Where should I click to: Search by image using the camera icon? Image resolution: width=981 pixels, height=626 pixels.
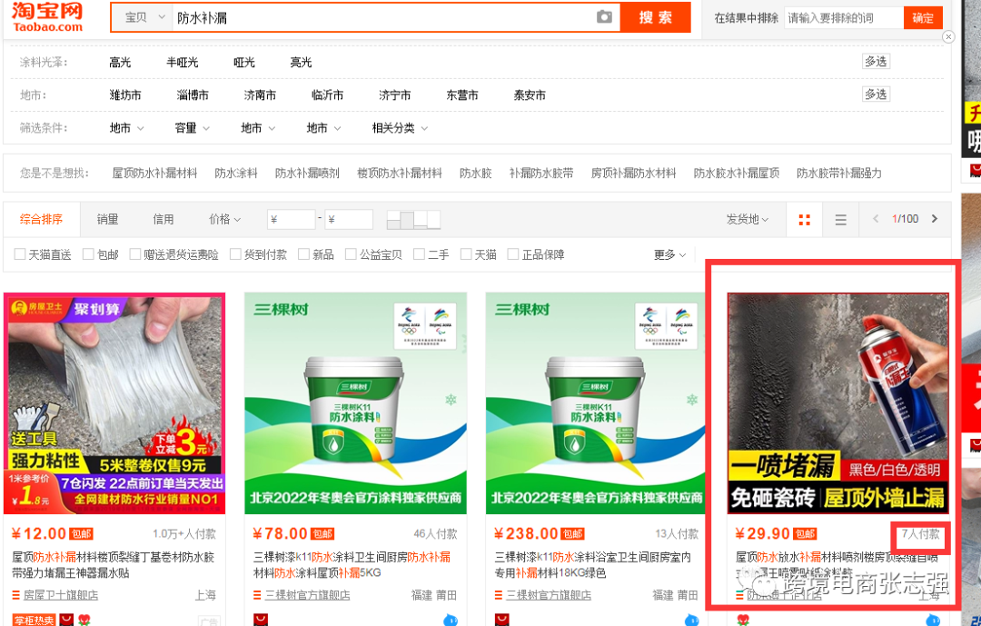point(604,17)
